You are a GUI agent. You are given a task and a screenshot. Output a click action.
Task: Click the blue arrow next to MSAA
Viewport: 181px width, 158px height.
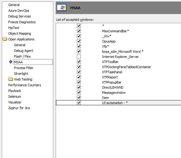coord(11,62)
